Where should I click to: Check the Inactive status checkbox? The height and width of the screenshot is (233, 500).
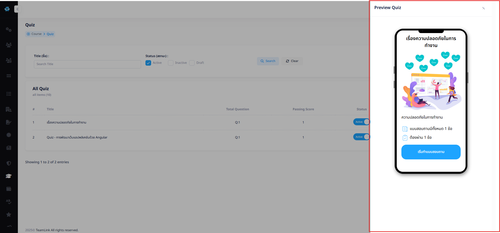[171, 63]
